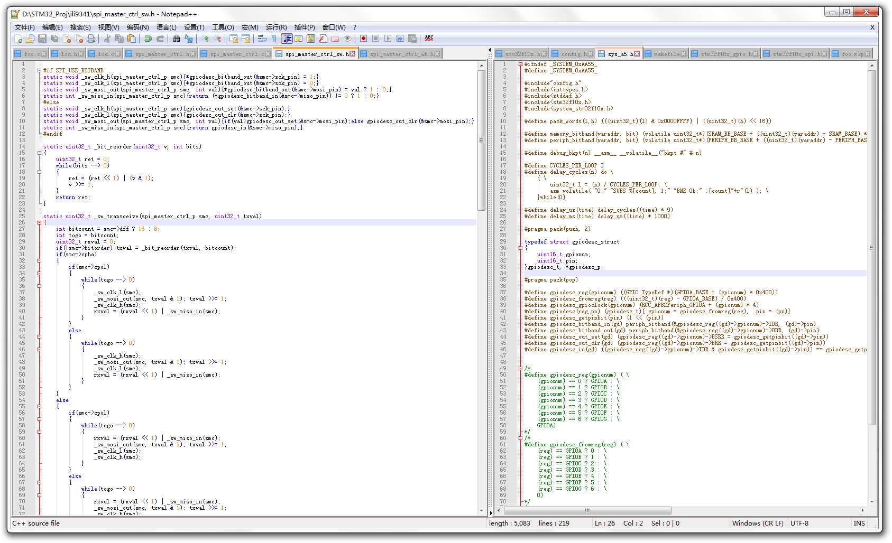Image resolution: width=892 pixels, height=543 pixels.
Task: Toggle the word wrap toolbar button
Action: pos(262,39)
